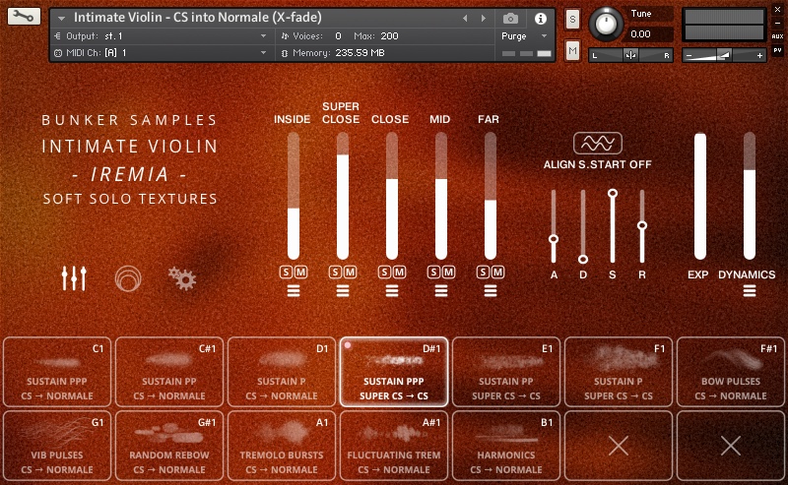Image resolution: width=788 pixels, height=485 pixels.
Task: Select the Bow Pulses F#1 articulation
Action: pos(730,372)
